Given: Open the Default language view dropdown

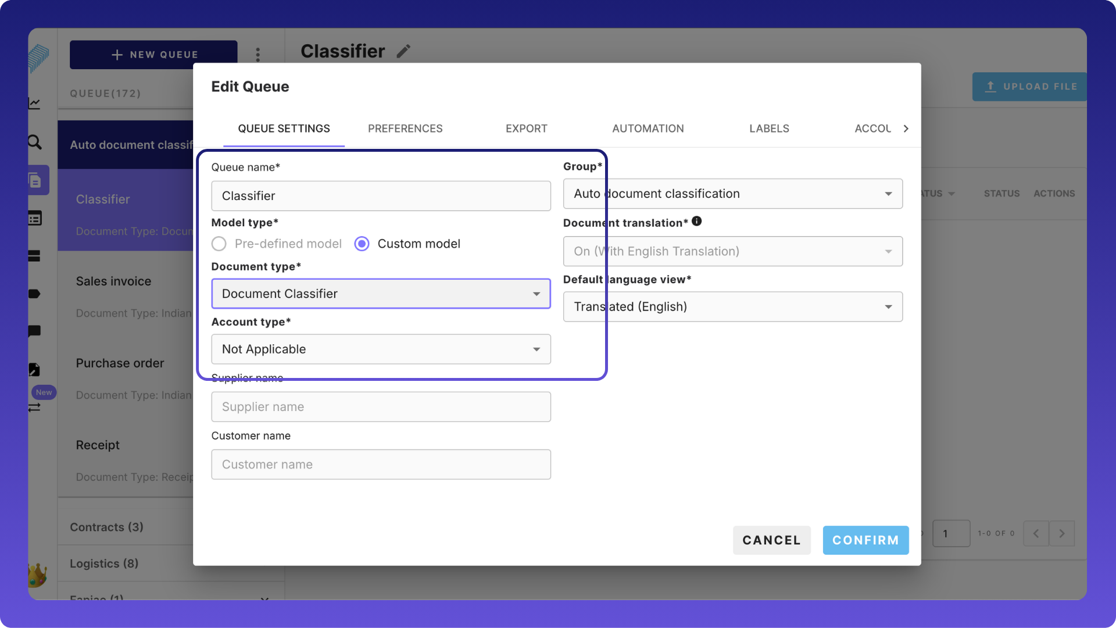Looking at the screenshot, I should 732,306.
